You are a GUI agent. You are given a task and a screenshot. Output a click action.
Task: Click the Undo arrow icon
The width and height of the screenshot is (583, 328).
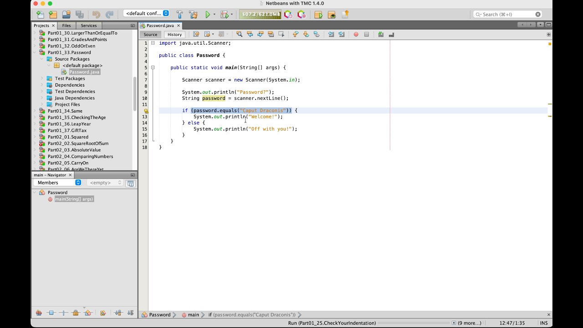[96, 15]
